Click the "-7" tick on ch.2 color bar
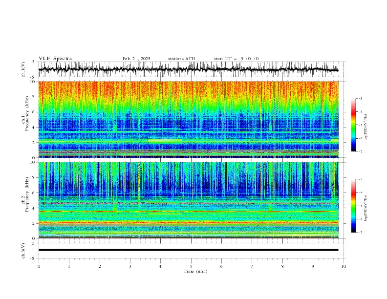This screenshot has width=387, height=299. tap(360, 233)
